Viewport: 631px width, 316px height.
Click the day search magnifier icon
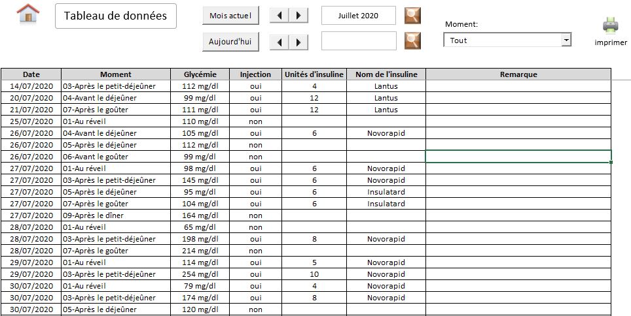coord(412,40)
